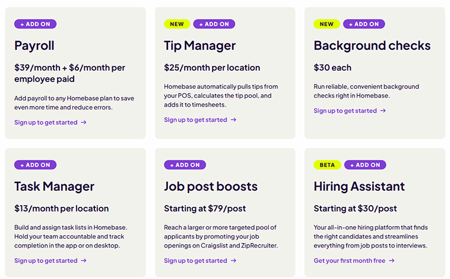The width and height of the screenshot is (450, 279).
Task: Click Tip Manager's Sign up to get started link
Action: (x=195, y=120)
